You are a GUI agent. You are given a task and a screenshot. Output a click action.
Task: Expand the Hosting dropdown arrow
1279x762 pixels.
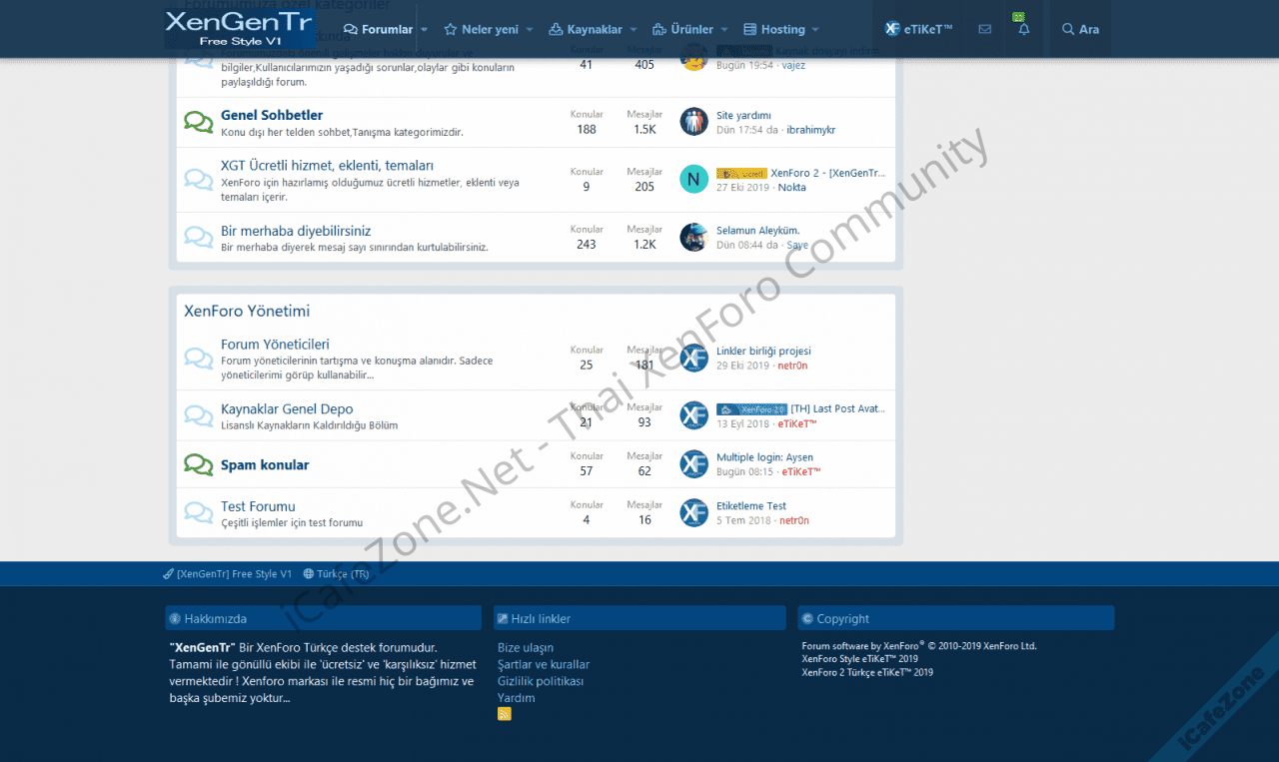pos(815,30)
